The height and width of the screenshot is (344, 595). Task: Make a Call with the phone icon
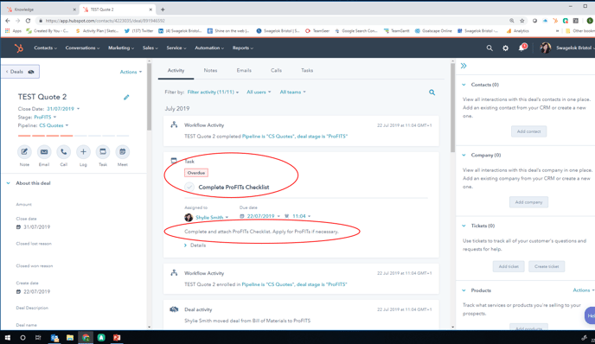pos(64,152)
